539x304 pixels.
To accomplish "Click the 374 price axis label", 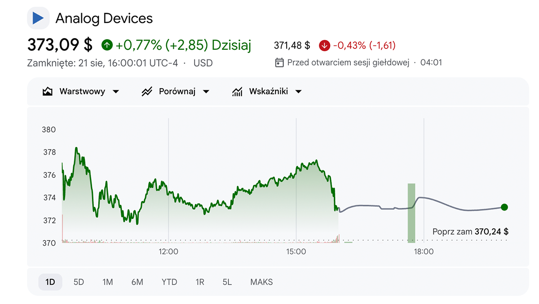I will 49,198.
